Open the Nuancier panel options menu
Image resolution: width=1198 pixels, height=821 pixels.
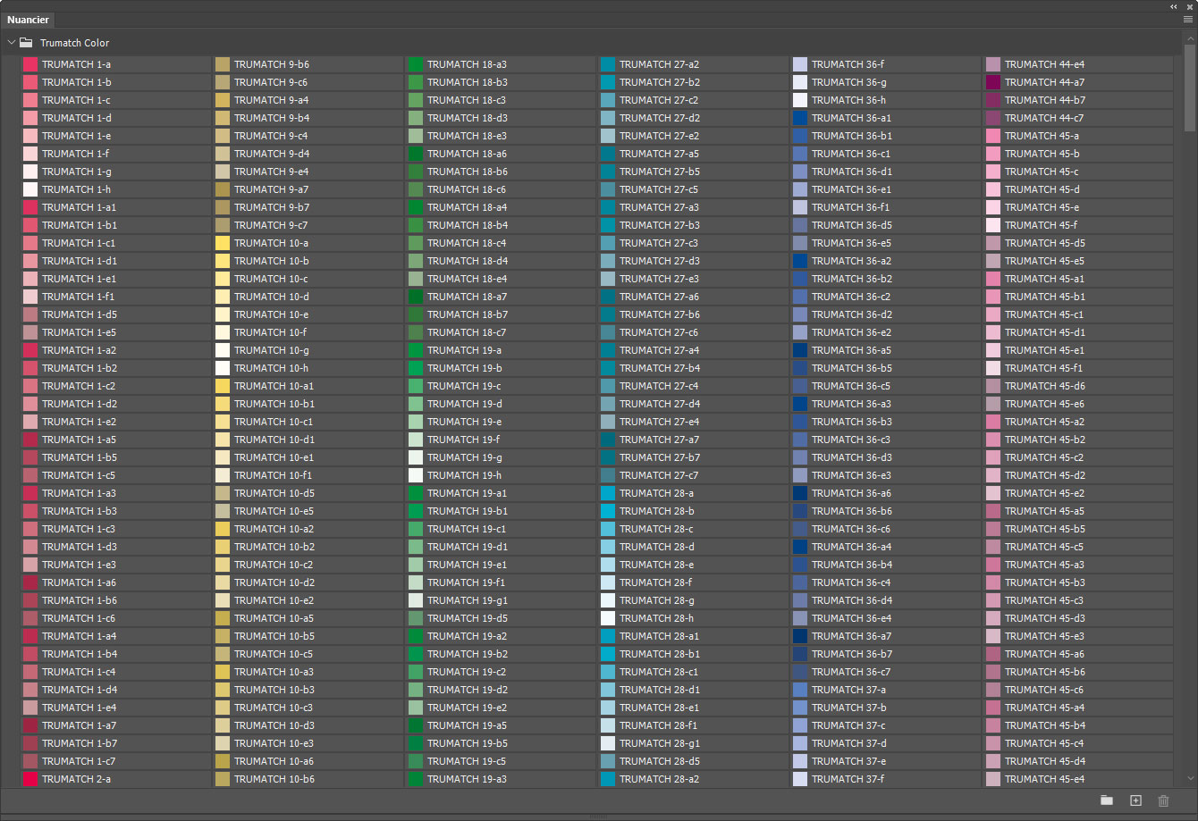[1187, 19]
